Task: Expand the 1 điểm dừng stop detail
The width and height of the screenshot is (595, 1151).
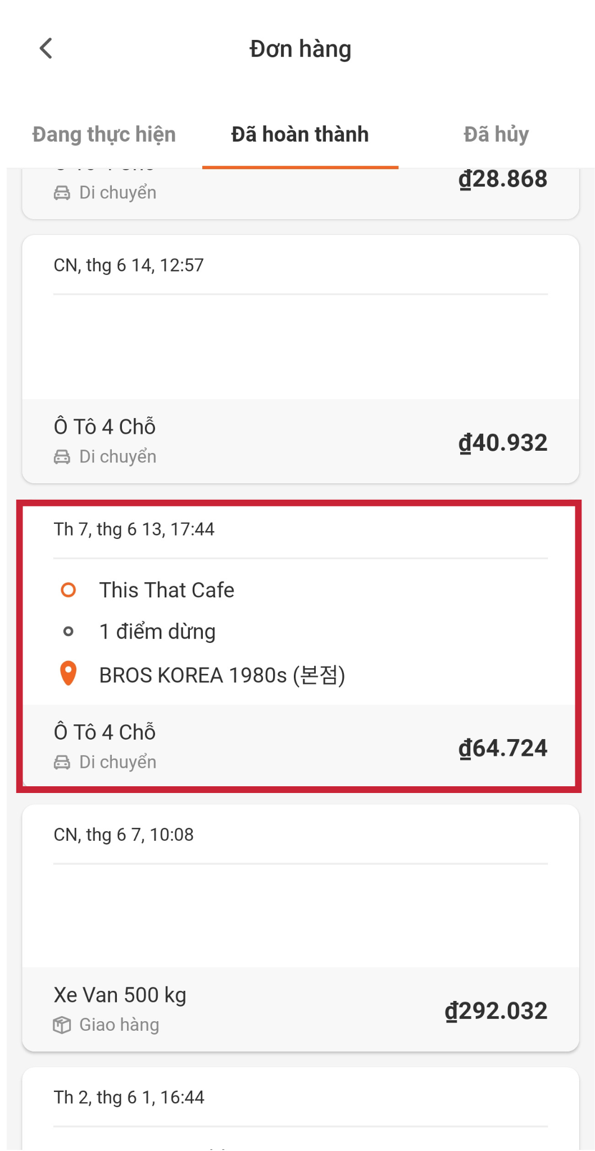Action: point(157,632)
